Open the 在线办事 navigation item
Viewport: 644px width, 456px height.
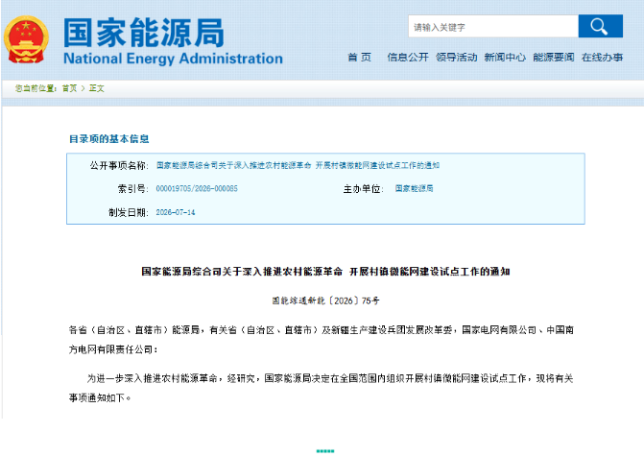[602, 57]
